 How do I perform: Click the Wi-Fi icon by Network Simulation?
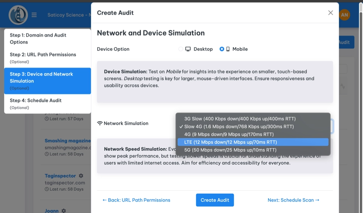coord(100,123)
